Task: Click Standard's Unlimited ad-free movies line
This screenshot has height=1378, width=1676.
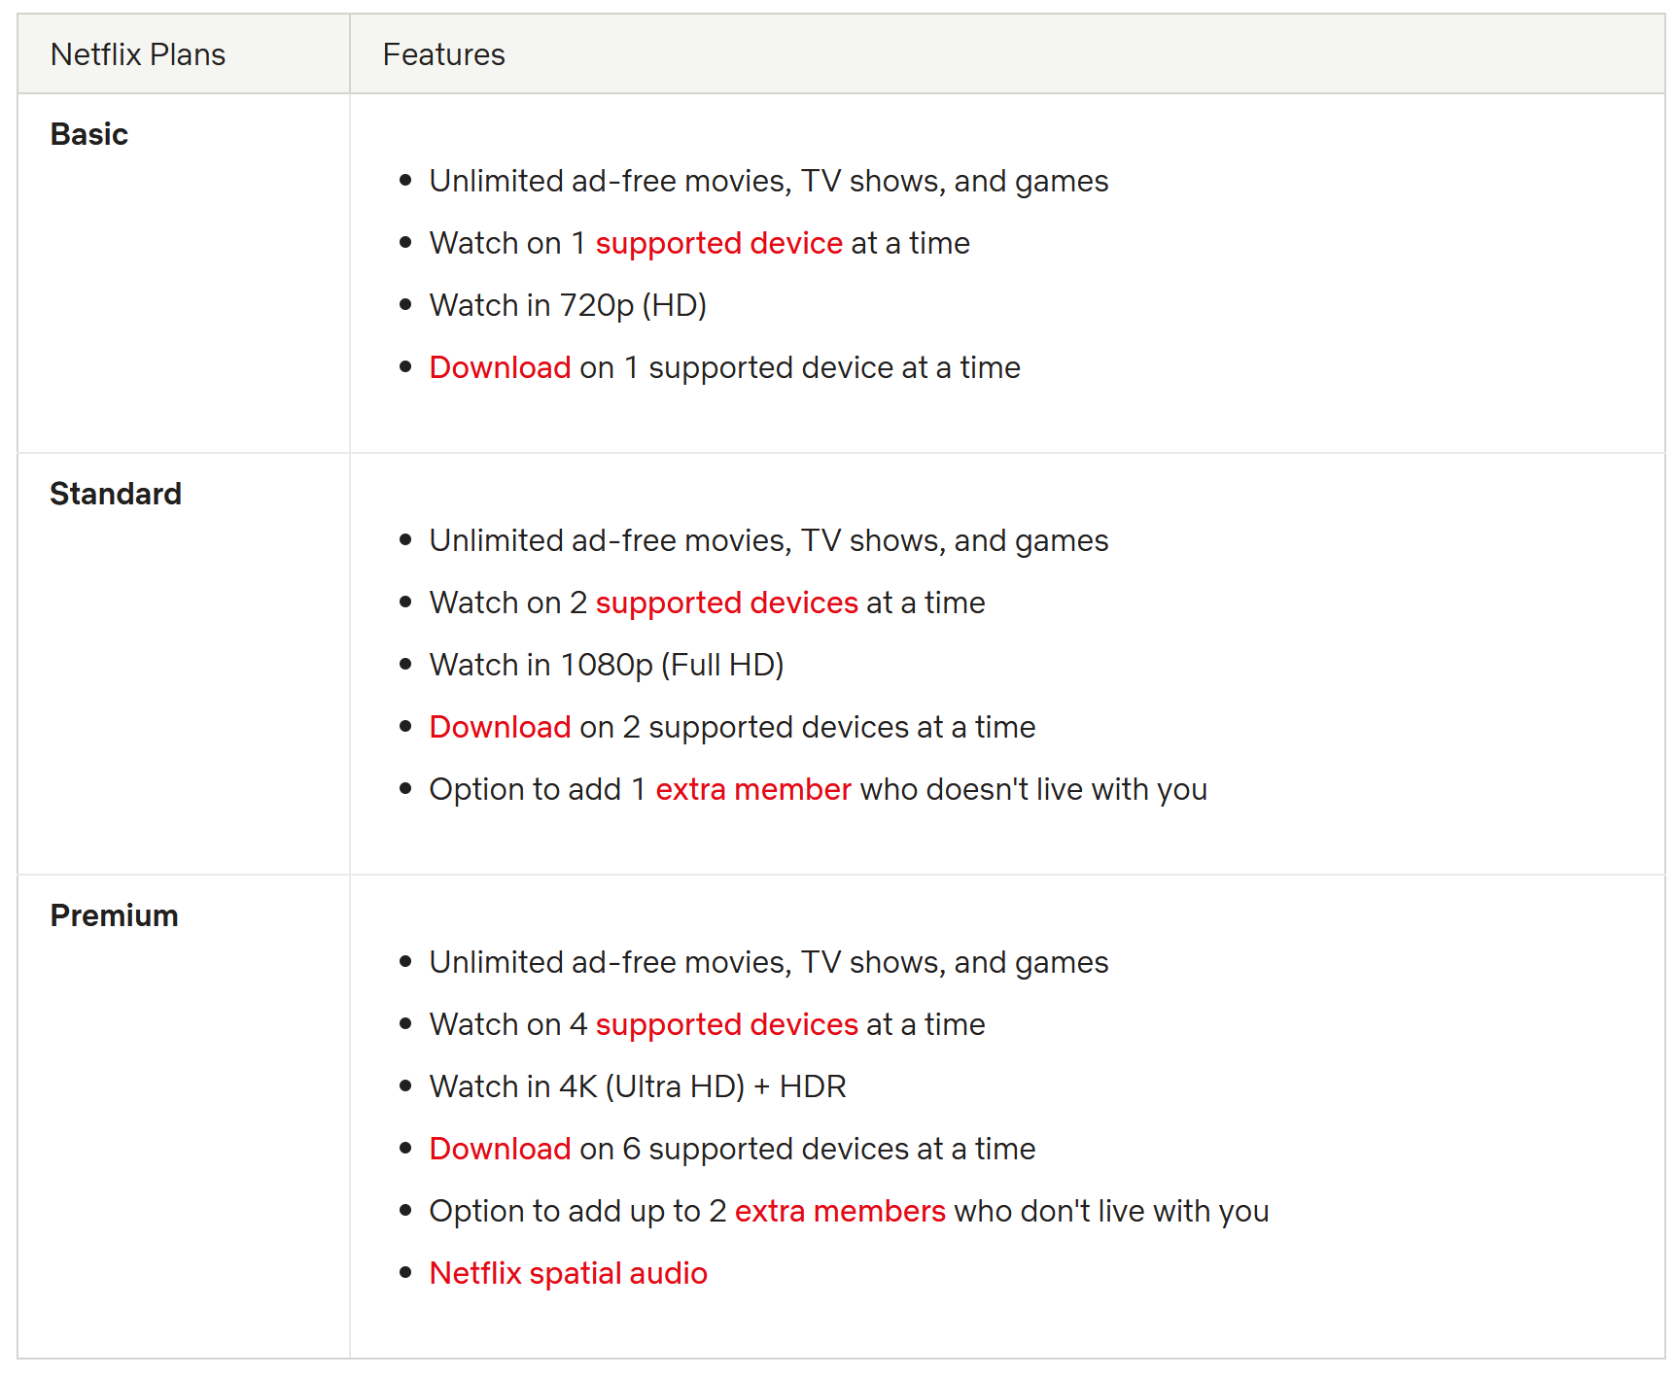Action: pos(769,540)
